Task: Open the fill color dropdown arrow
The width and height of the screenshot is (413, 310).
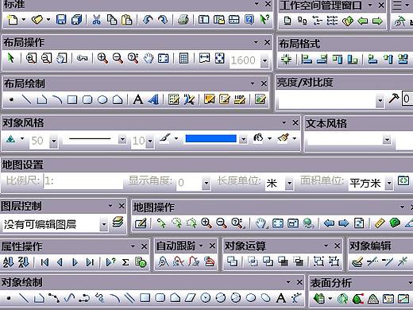Action: (x=243, y=139)
